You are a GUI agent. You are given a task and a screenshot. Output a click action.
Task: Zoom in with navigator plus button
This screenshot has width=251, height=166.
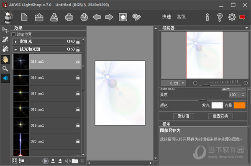pyautogui.click(x=246, y=83)
